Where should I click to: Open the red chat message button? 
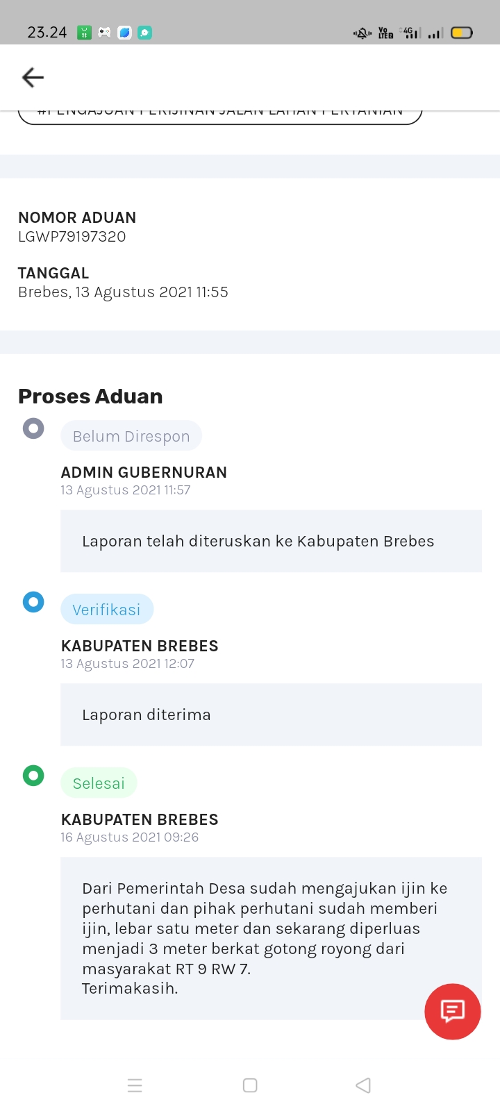[x=453, y=1011]
